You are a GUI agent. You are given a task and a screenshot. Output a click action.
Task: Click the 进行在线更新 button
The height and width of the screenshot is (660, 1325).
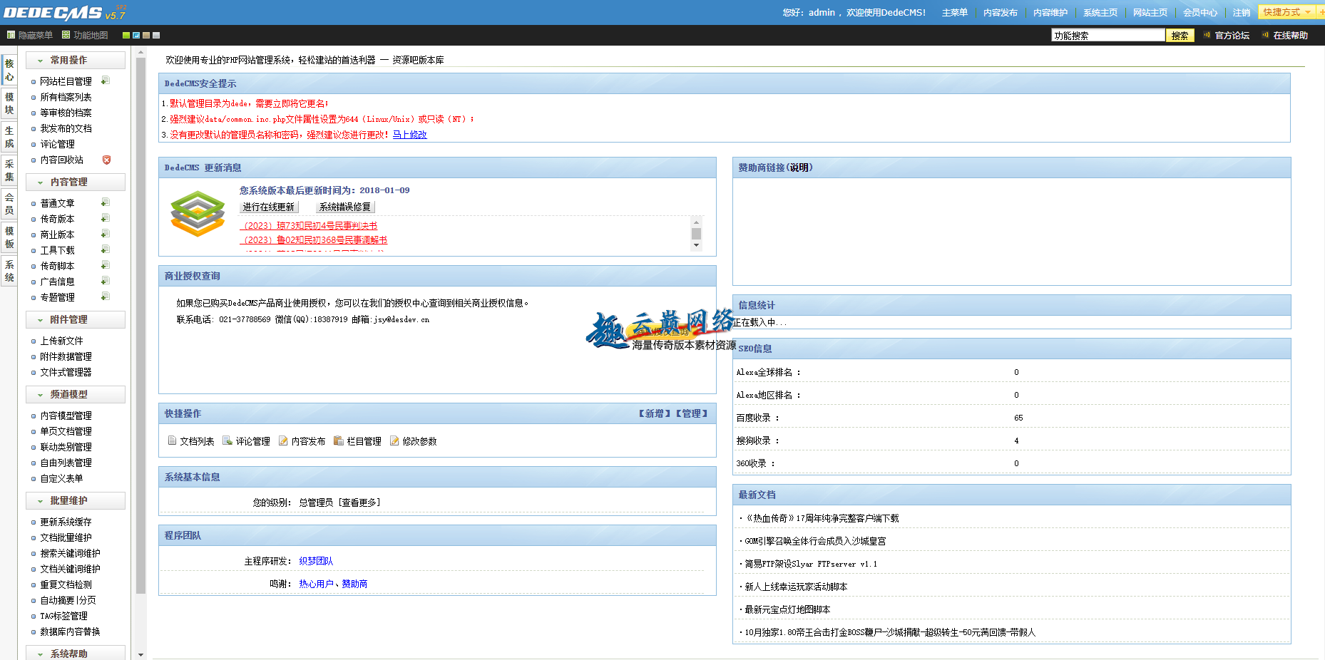[x=268, y=207]
